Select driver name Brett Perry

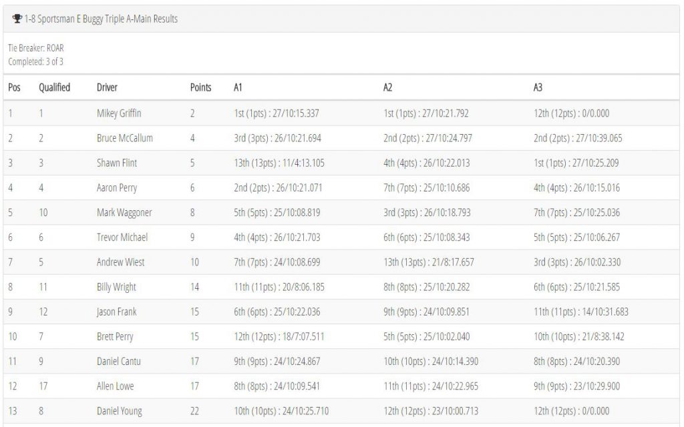tap(115, 337)
